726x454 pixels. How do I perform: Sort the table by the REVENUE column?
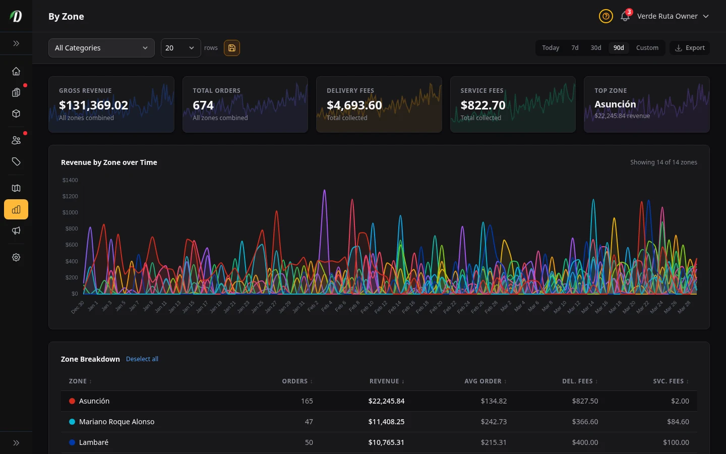click(386, 381)
